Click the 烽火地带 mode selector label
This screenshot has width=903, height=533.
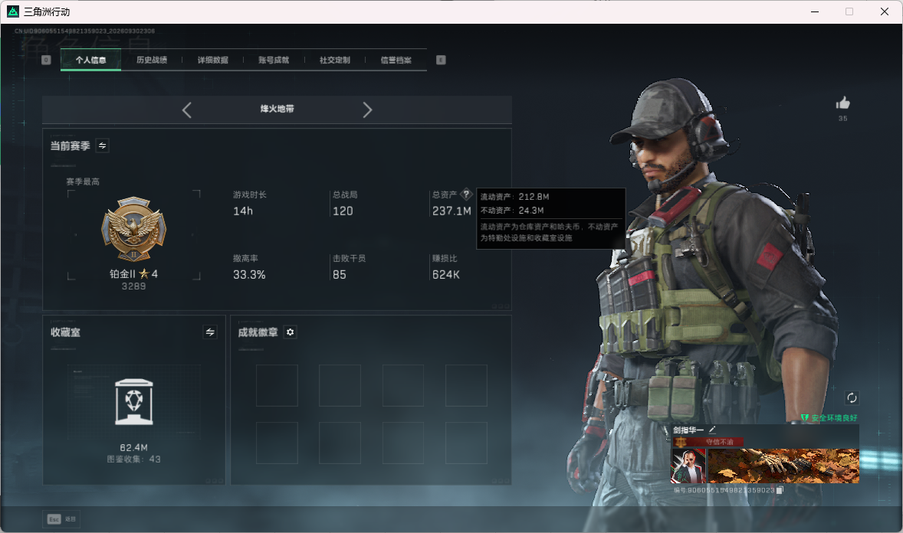tap(277, 109)
